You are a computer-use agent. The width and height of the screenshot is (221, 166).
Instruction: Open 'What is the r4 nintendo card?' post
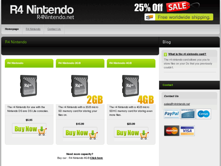(x=187, y=54)
